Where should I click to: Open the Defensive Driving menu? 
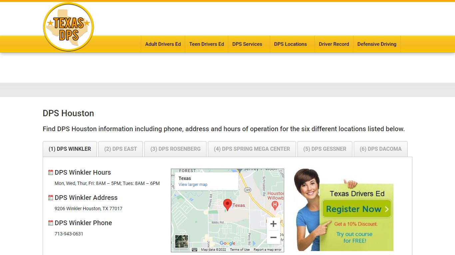(377, 44)
